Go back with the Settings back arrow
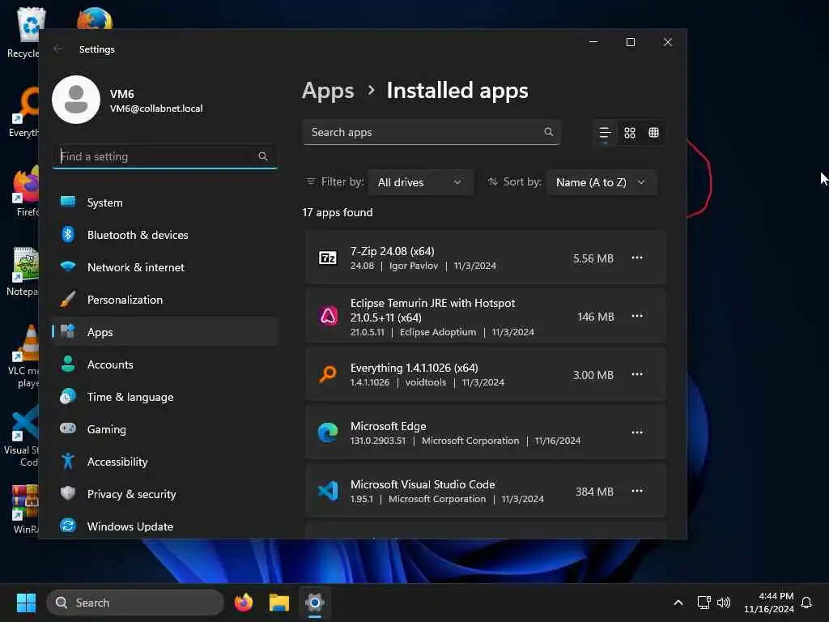The width and height of the screenshot is (829, 622). pos(57,49)
